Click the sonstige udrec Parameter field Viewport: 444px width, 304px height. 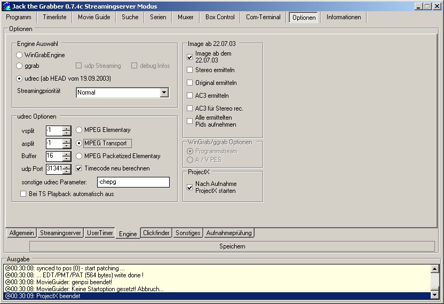coord(132,182)
